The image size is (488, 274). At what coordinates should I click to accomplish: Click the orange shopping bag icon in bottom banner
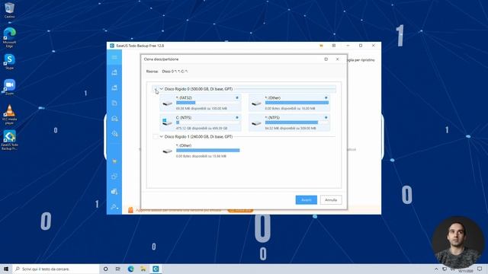tap(130, 210)
